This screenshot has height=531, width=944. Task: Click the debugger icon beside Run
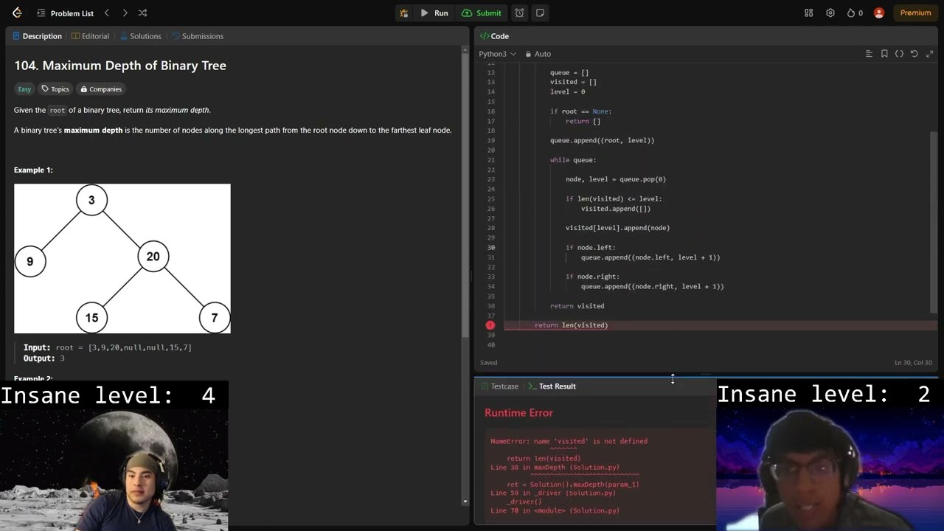403,13
